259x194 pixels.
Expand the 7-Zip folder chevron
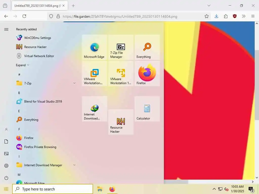tap(74, 83)
